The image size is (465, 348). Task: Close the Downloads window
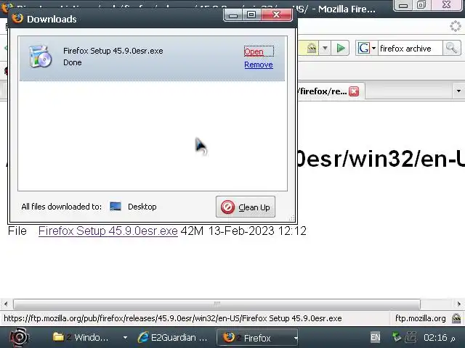(276, 14)
